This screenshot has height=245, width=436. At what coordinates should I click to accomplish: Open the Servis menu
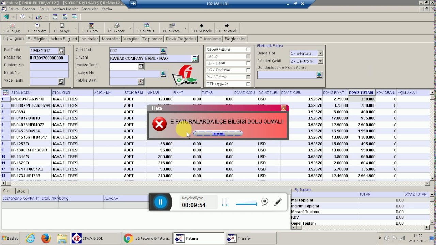[44, 9]
